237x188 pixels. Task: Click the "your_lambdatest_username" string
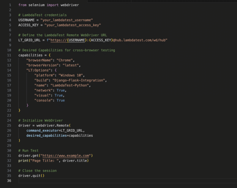click(67, 20)
